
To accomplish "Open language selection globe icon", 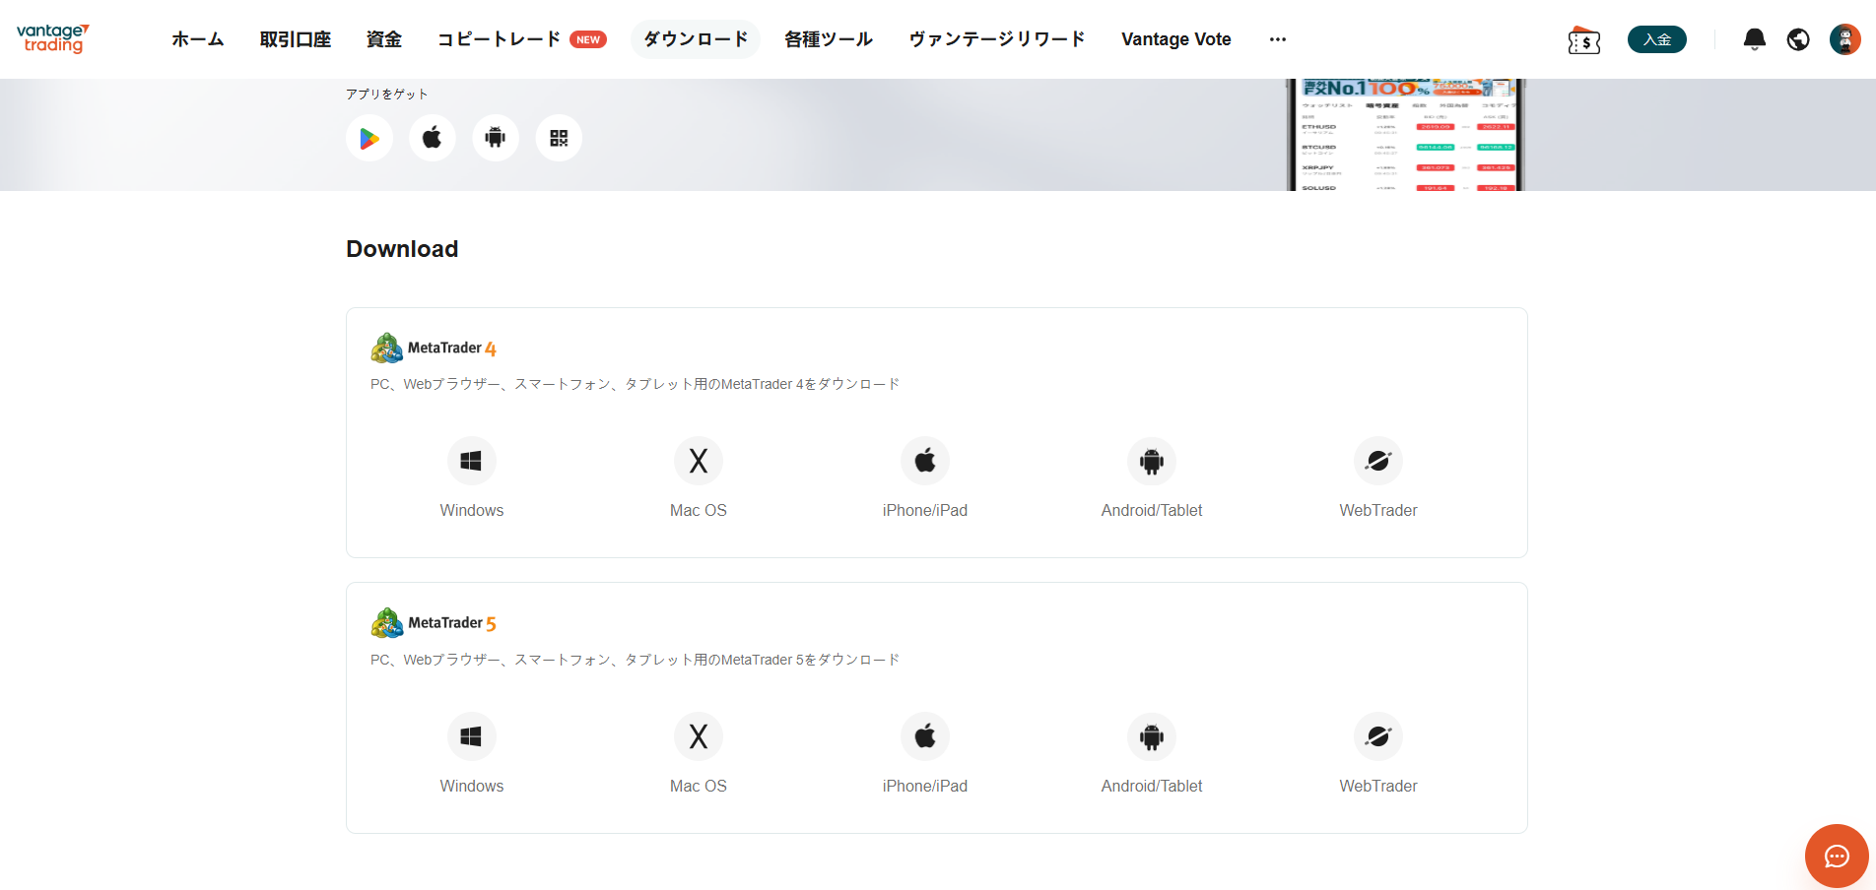I will click(1798, 39).
